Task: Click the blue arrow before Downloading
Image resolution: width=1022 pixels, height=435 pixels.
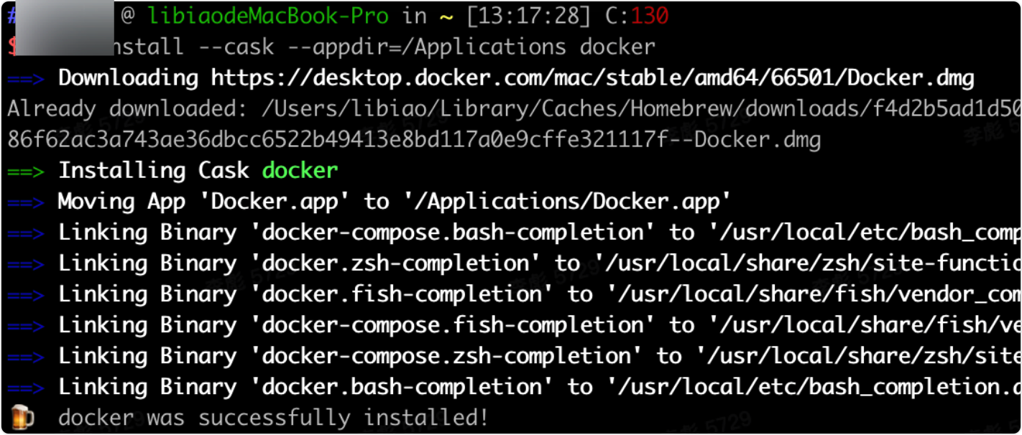Action: click(26, 78)
